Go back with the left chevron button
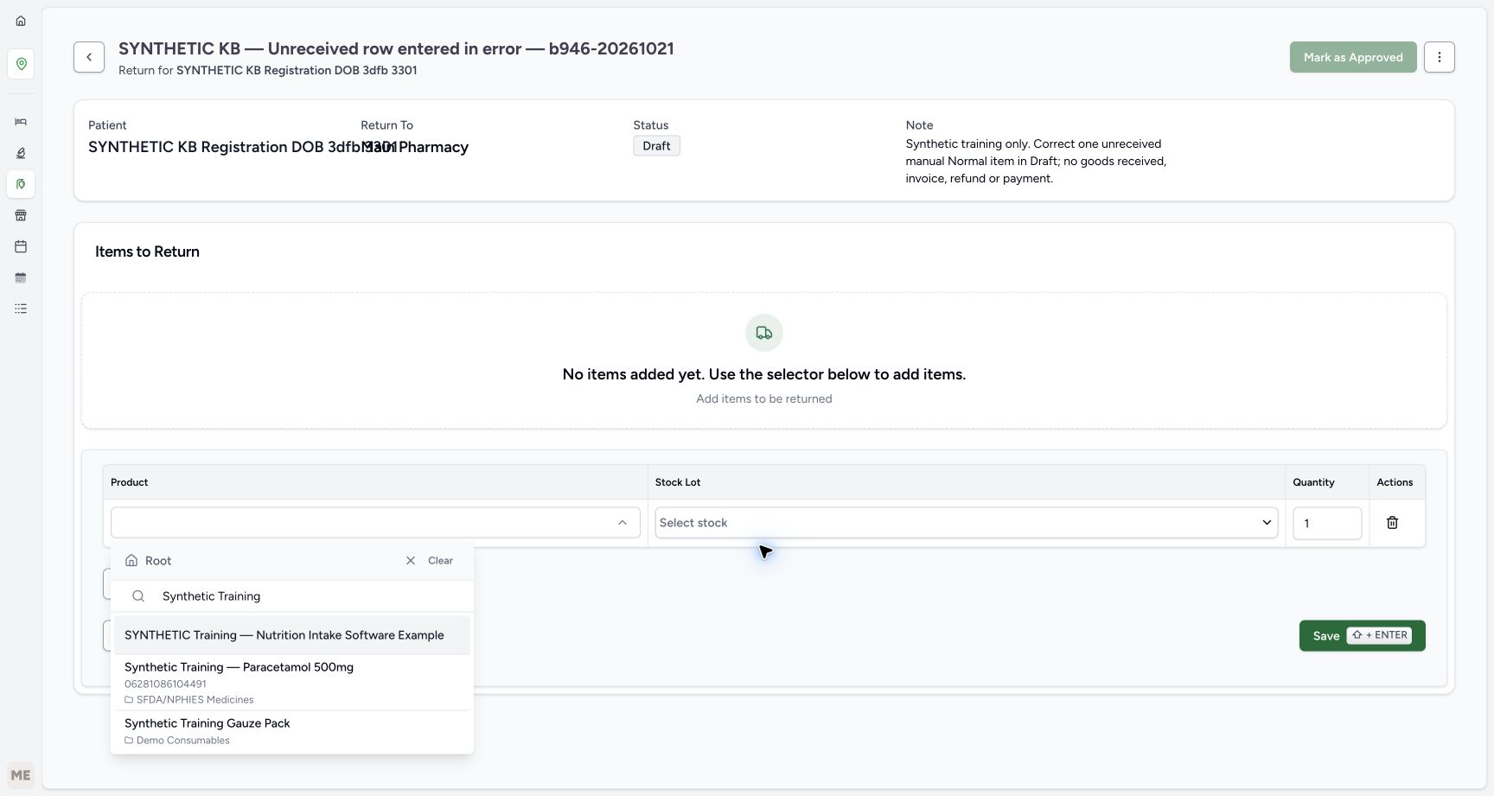1494x796 pixels. tap(89, 57)
